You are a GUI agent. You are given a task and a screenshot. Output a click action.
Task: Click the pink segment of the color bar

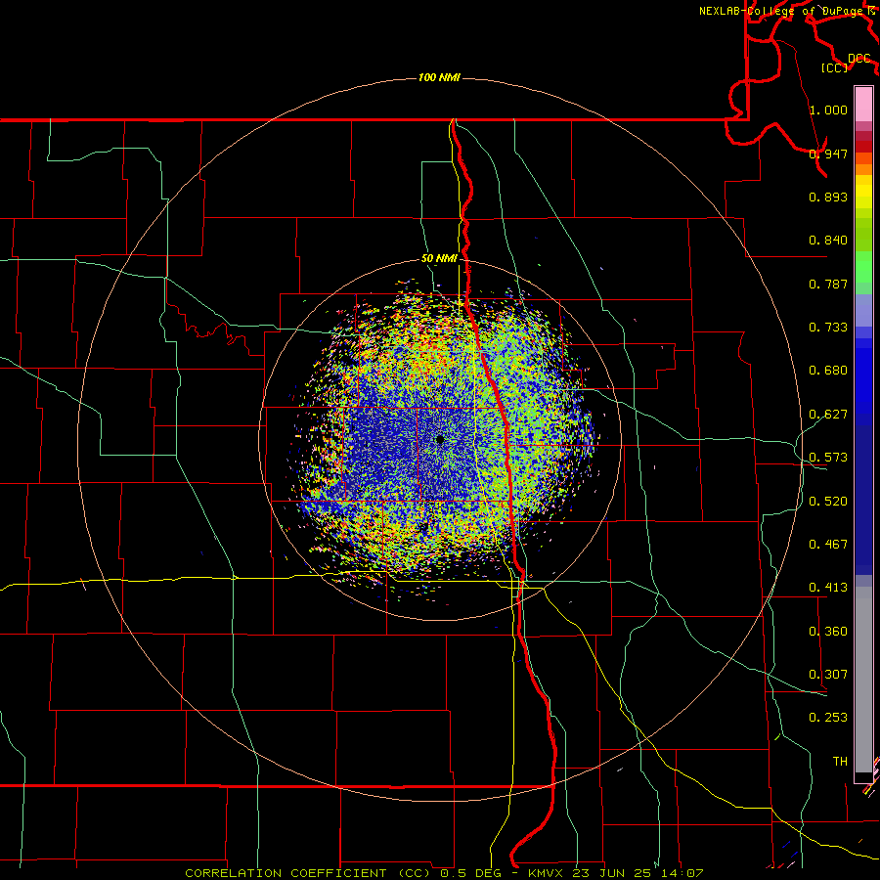tap(863, 105)
